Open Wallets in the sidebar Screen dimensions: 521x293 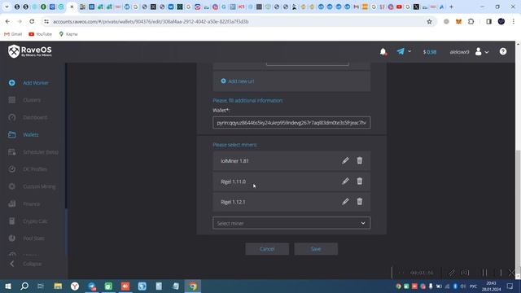coord(31,134)
